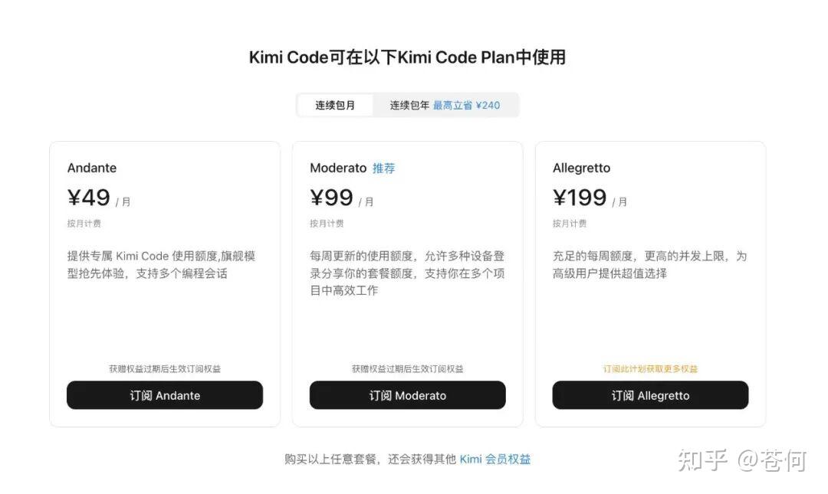
Task: Switch to the 连续包年 billing tab
Action: [409, 105]
